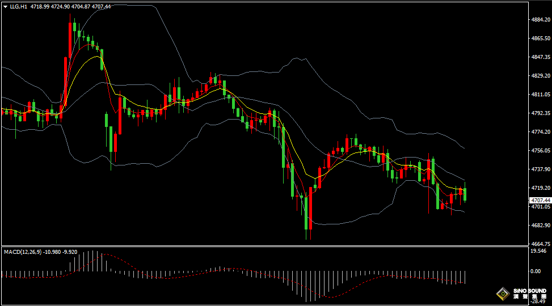Click the 0.00 level on MACD scale
The image size is (552, 306).
click(535, 271)
